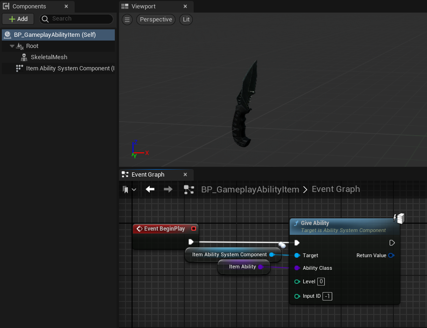Screen dimensions: 427x328
Task: Select the SkeletalMesh component
Action: click(49, 57)
